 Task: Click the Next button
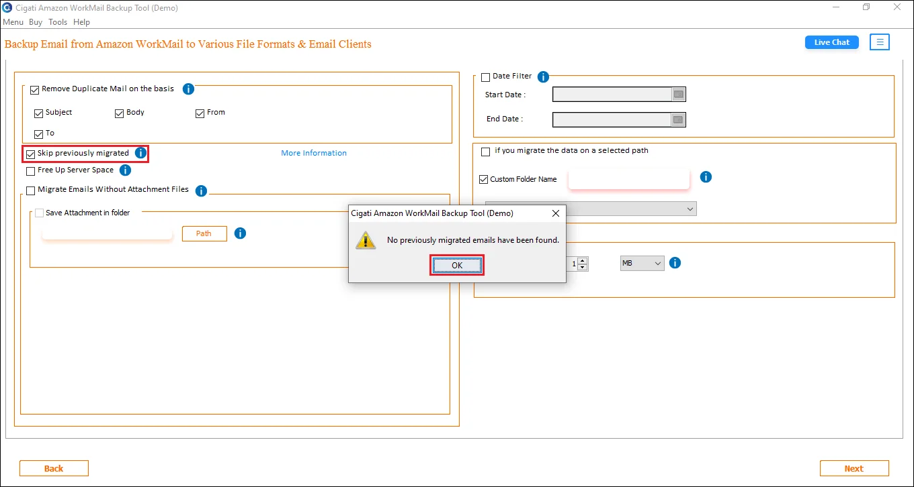click(x=854, y=468)
